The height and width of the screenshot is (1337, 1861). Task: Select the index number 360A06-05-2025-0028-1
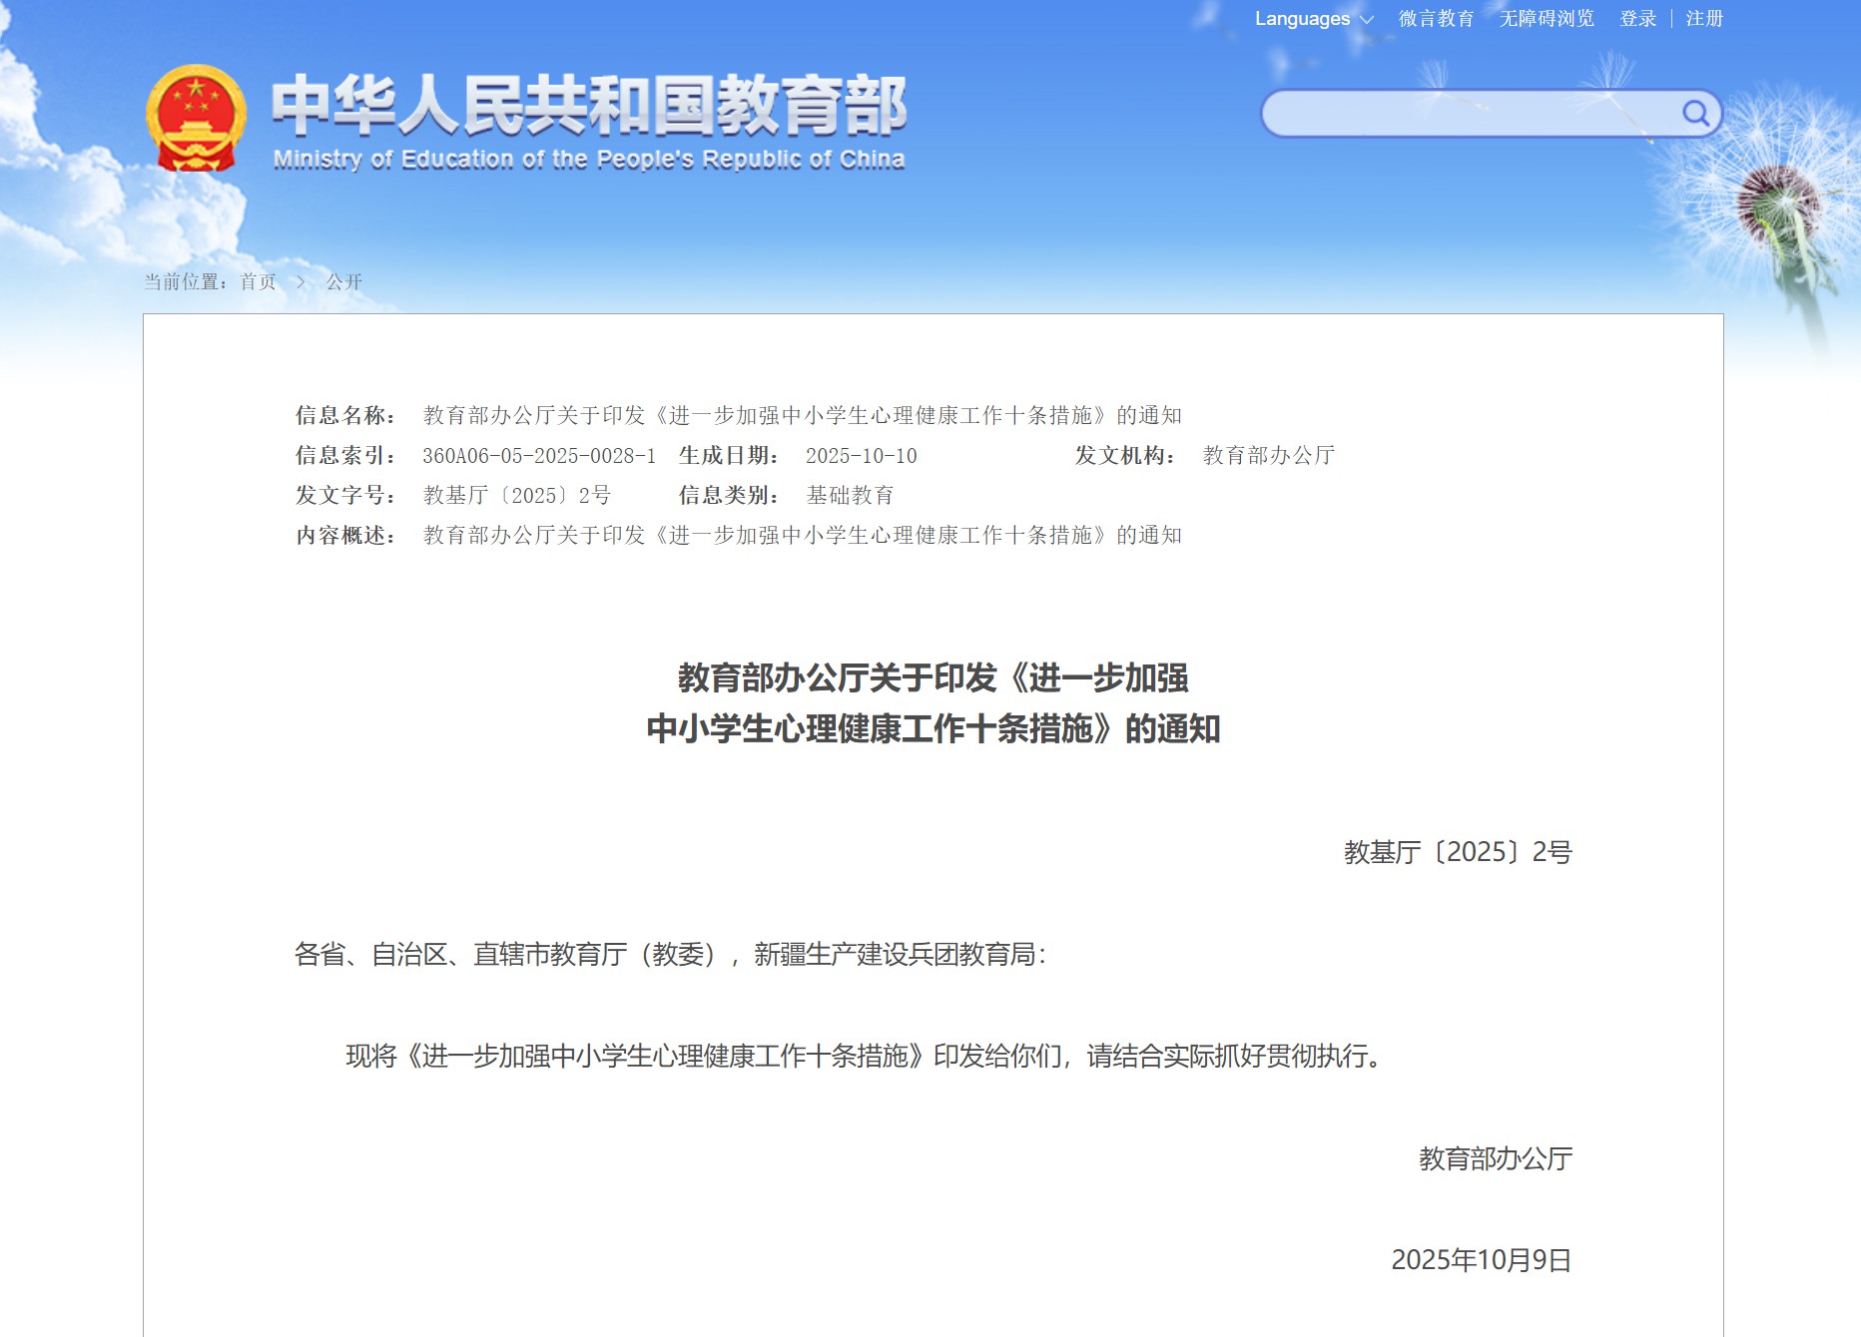pyautogui.click(x=539, y=456)
